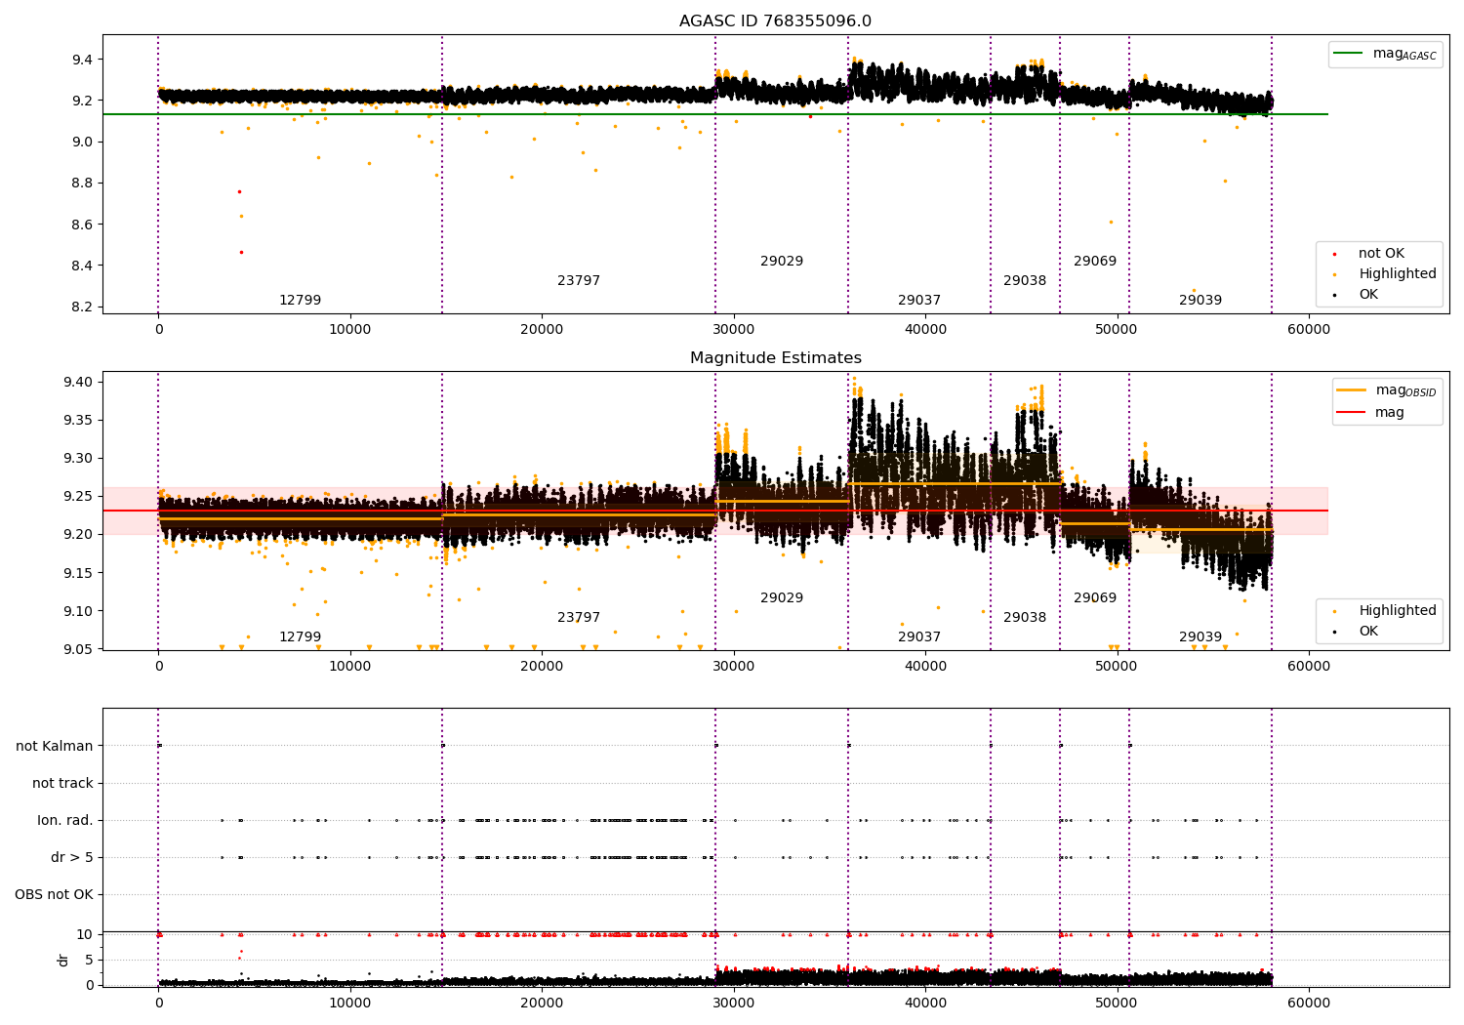Click 12799 label in Magnitude Estimates panel

(x=300, y=637)
